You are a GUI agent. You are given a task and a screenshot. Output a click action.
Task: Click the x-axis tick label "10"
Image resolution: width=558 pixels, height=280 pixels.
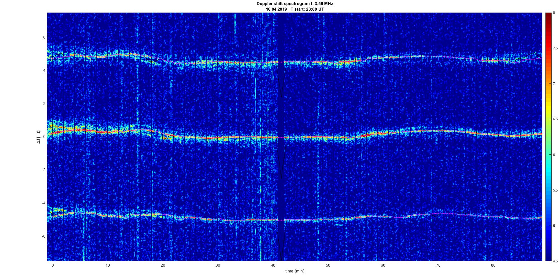click(x=108, y=265)
